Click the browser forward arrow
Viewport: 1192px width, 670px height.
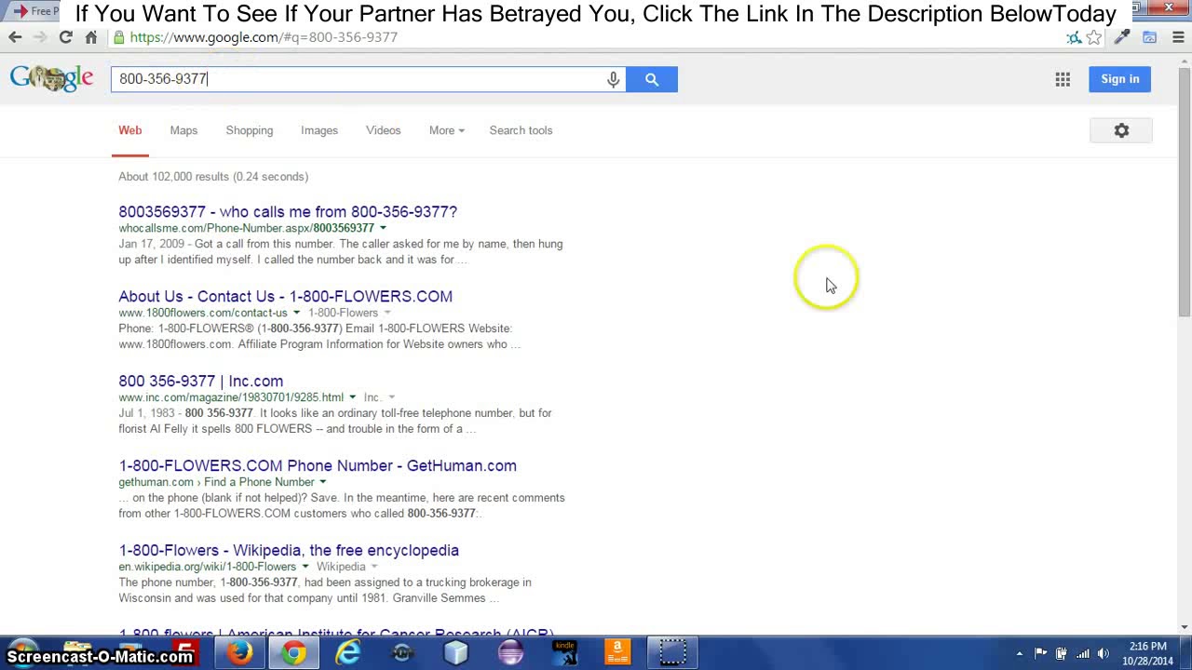coord(39,37)
